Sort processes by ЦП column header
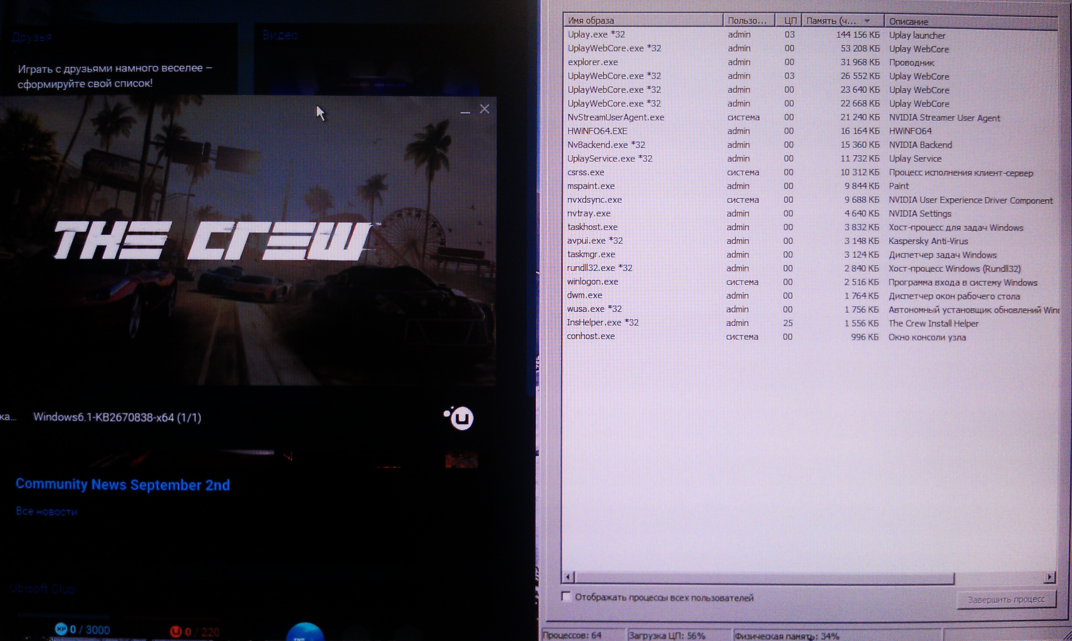 coord(789,21)
